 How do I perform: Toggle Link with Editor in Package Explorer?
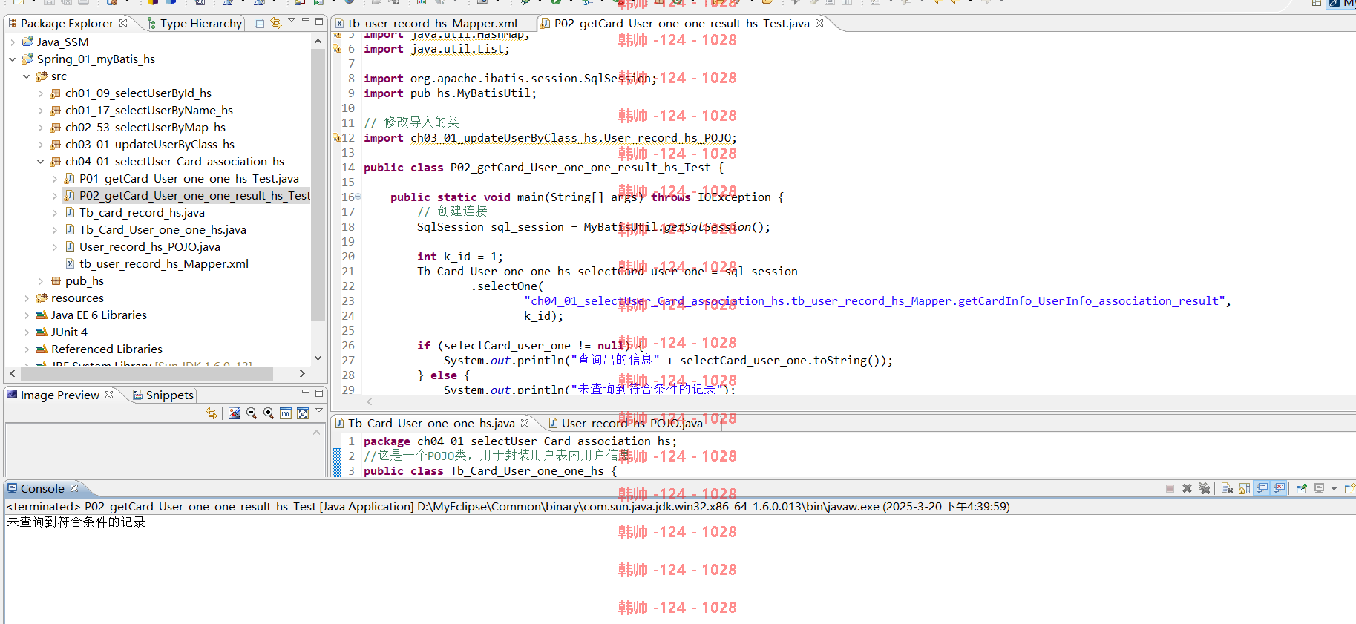pos(276,23)
